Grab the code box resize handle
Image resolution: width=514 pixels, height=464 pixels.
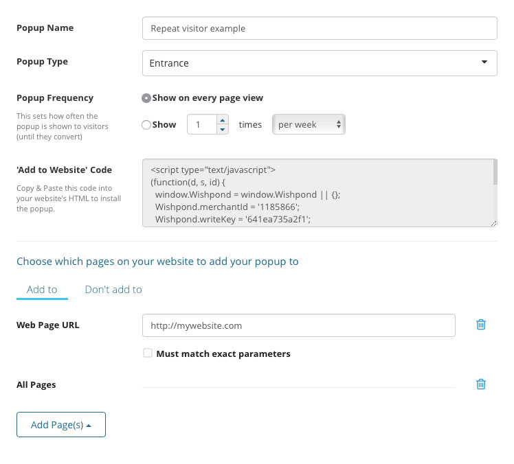point(493,222)
